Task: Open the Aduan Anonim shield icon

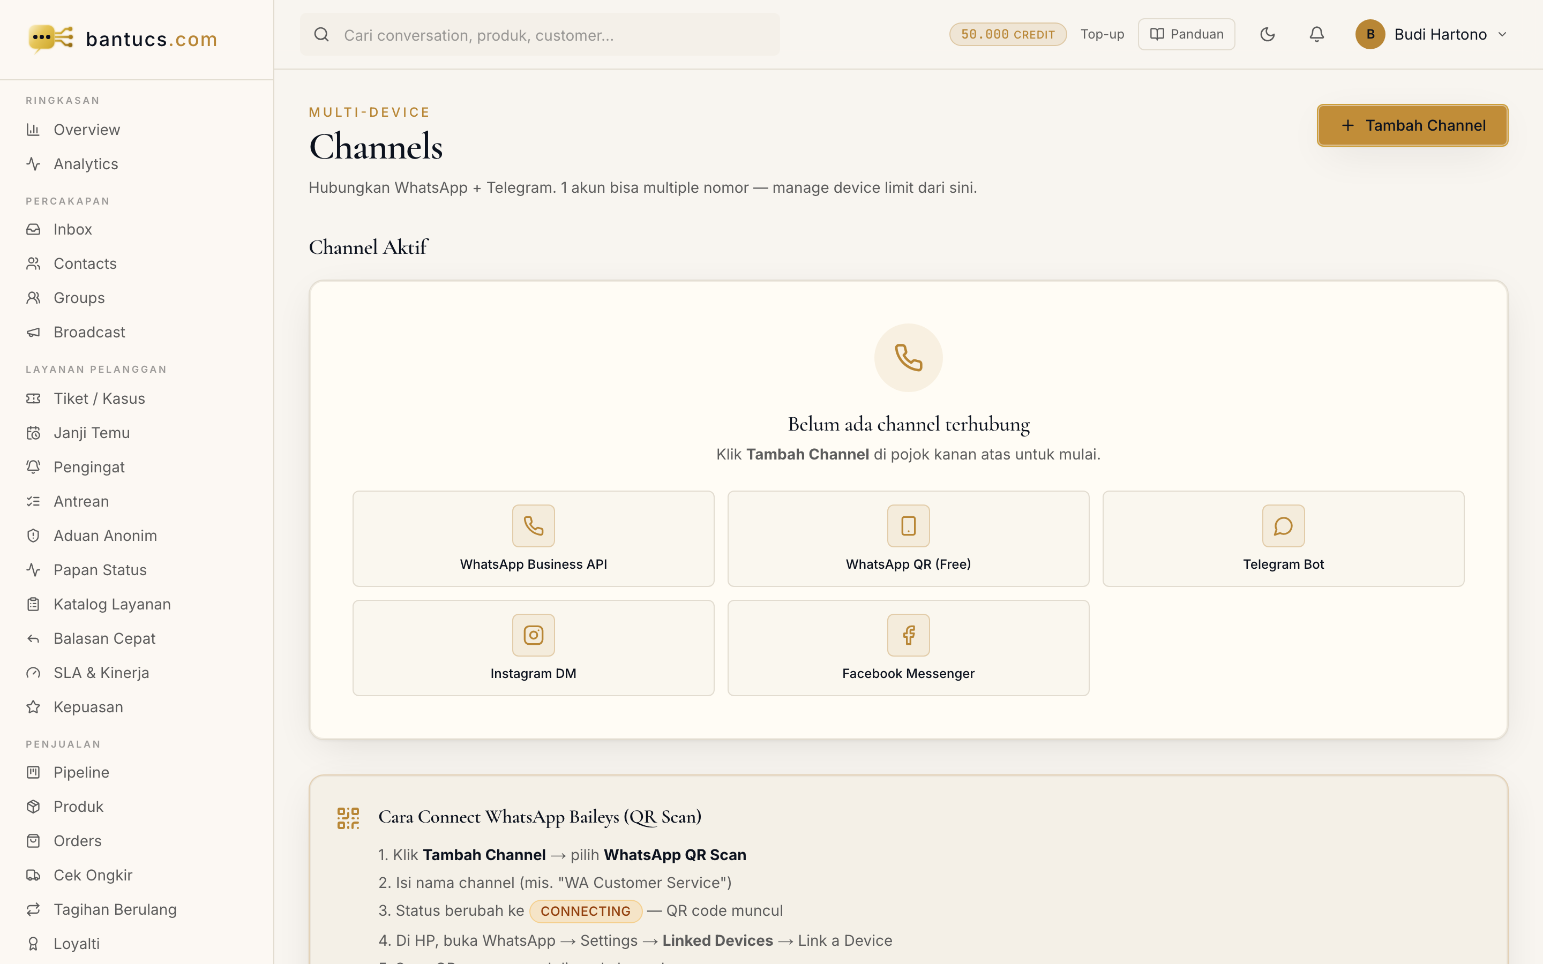Action: coord(33,536)
